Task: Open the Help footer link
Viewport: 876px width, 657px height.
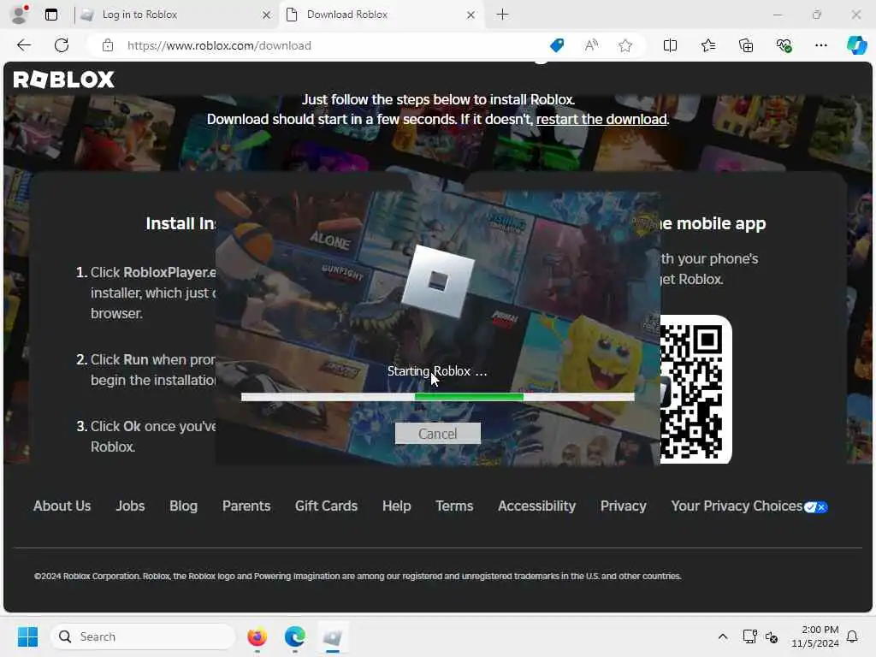Action: 397,506
